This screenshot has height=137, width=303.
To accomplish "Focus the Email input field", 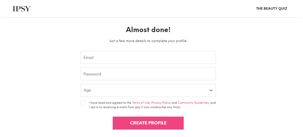I will click(x=148, y=57).
